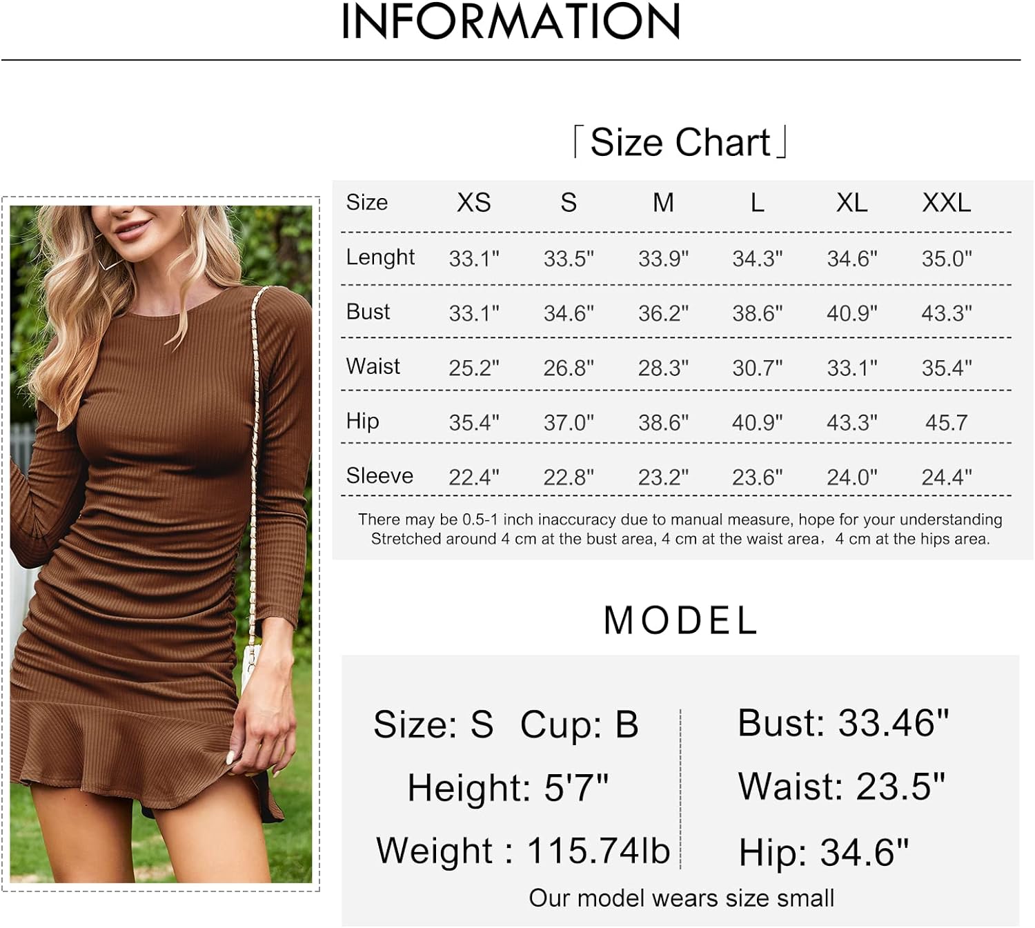The image size is (1035, 928).
Task: Click the Sleeve row label
Action: (379, 475)
